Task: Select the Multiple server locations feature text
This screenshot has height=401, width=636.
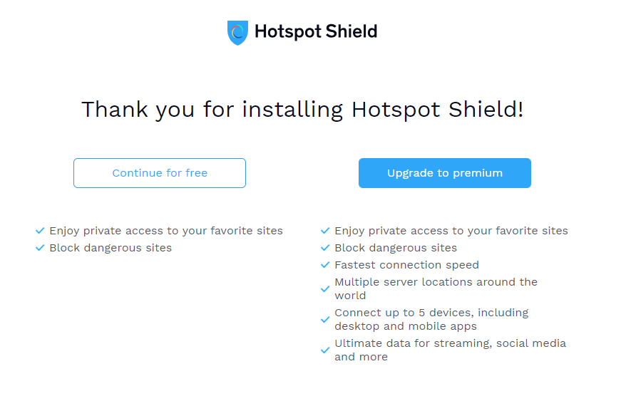Action: [x=436, y=288]
